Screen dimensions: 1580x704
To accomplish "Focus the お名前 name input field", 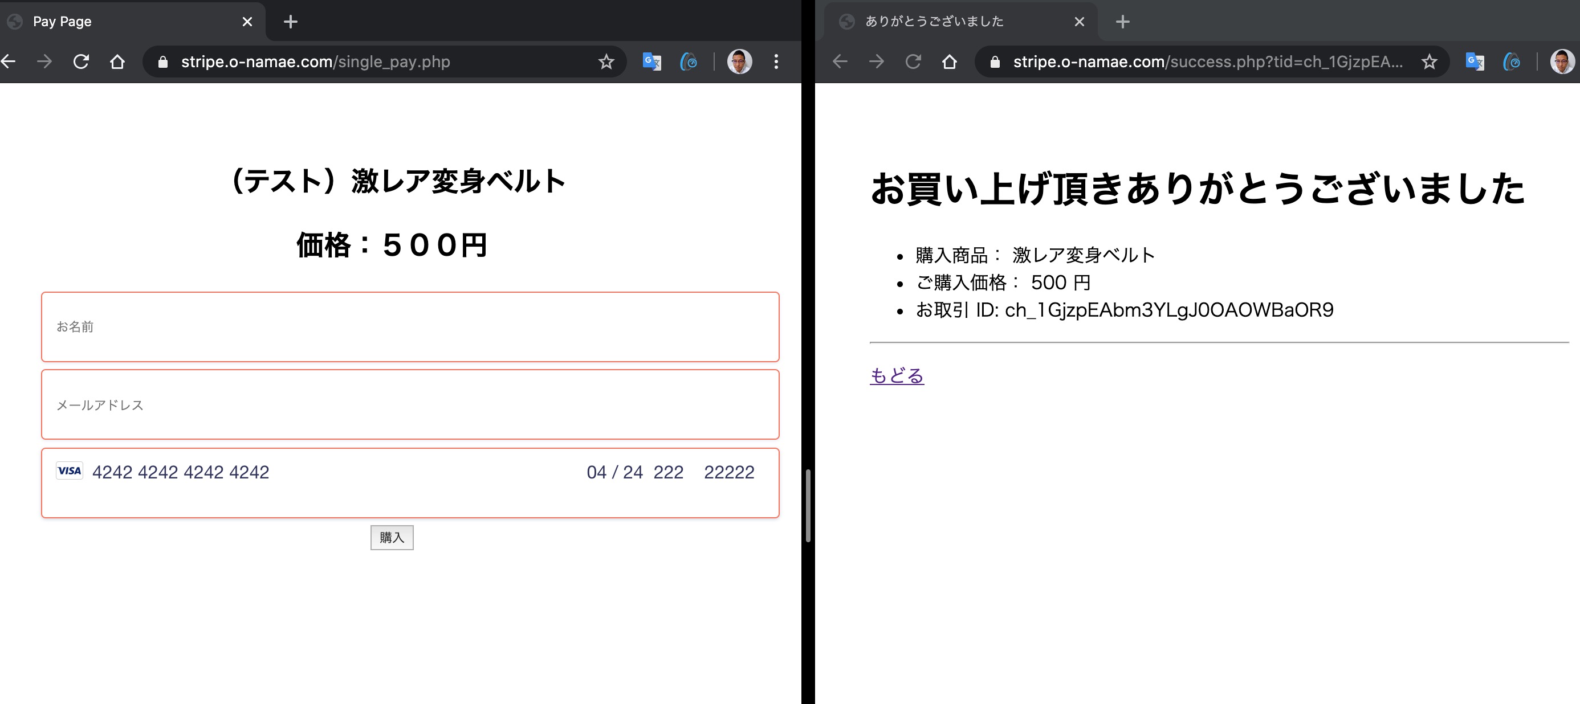I will [410, 326].
